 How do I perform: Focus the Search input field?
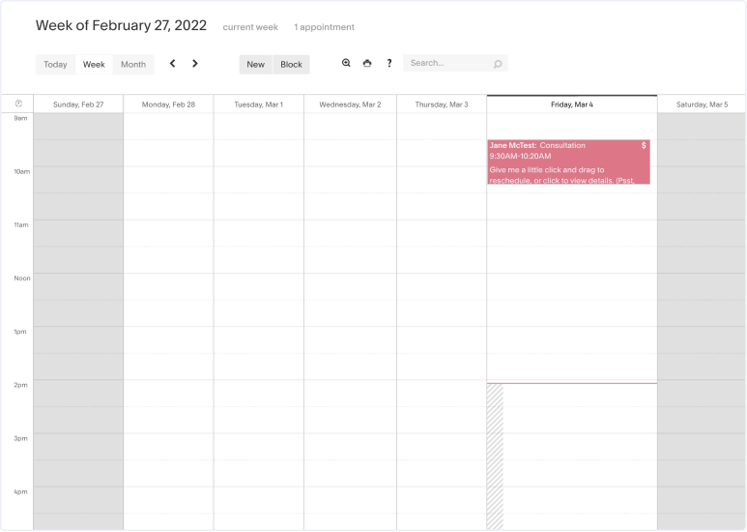tap(455, 63)
